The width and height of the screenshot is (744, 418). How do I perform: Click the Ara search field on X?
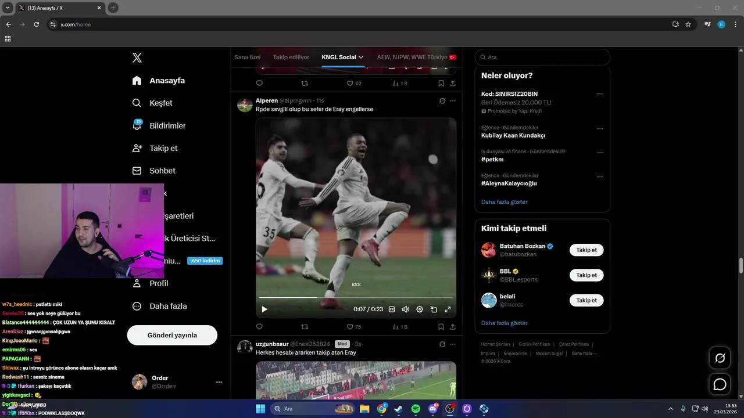click(x=542, y=57)
